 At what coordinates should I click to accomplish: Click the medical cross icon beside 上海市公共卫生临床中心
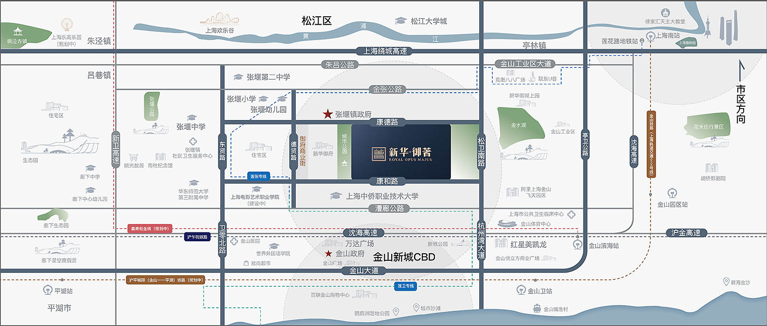[571, 214]
